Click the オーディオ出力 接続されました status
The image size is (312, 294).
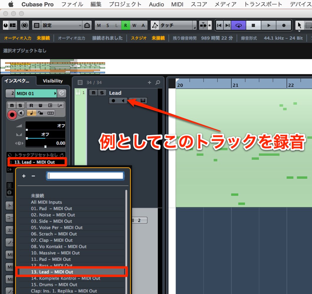click(90, 38)
